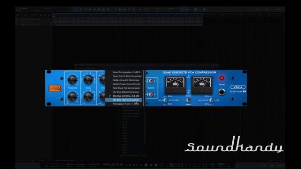The height and width of the screenshot is (169, 301).
Task: Toggle the upper red System button
Action: pyautogui.click(x=151, y=81)
